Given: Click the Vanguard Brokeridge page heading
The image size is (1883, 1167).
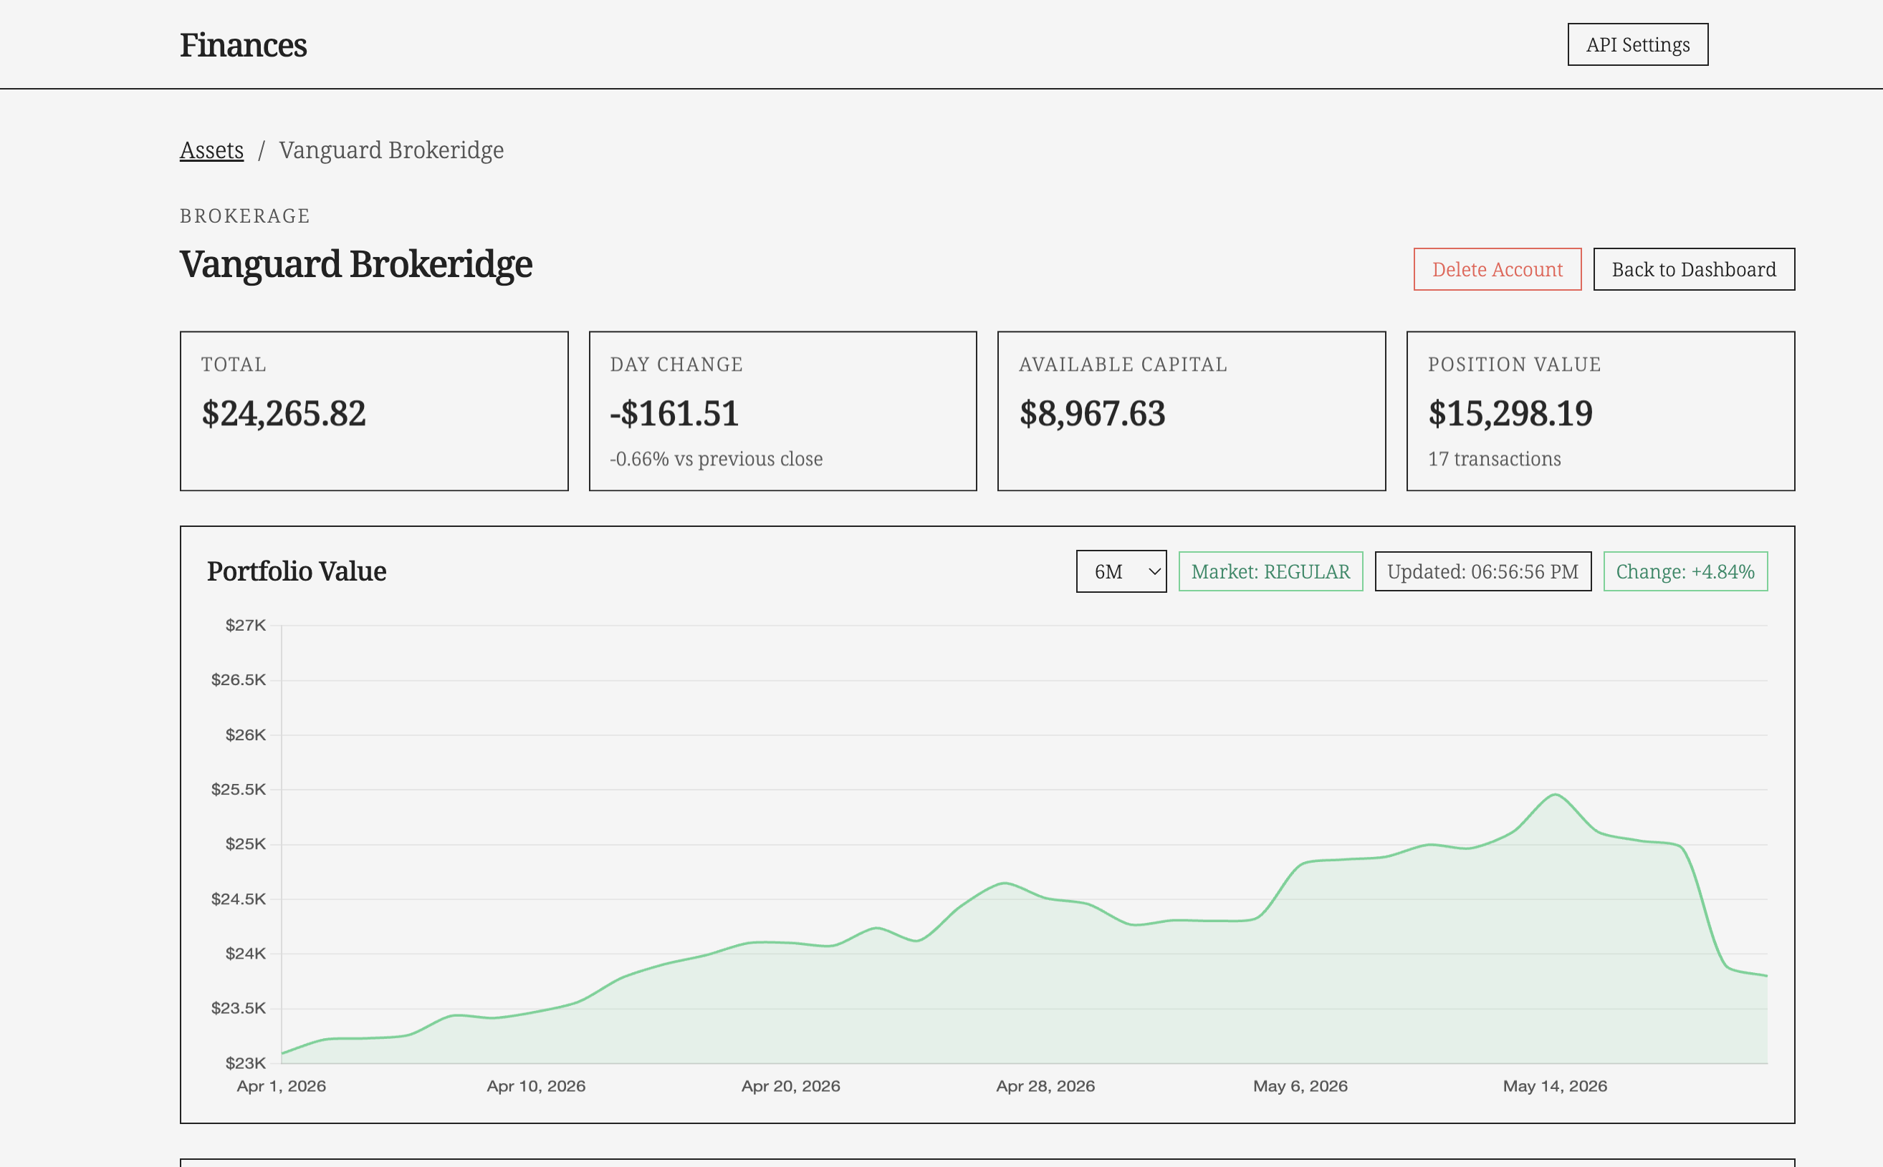Looking at the screenshot, I should point(356,265).
